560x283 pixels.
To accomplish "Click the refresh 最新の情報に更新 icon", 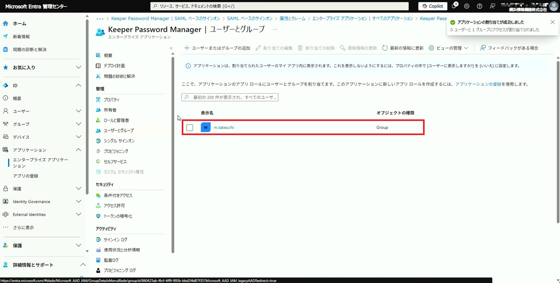I will point(385,48).
